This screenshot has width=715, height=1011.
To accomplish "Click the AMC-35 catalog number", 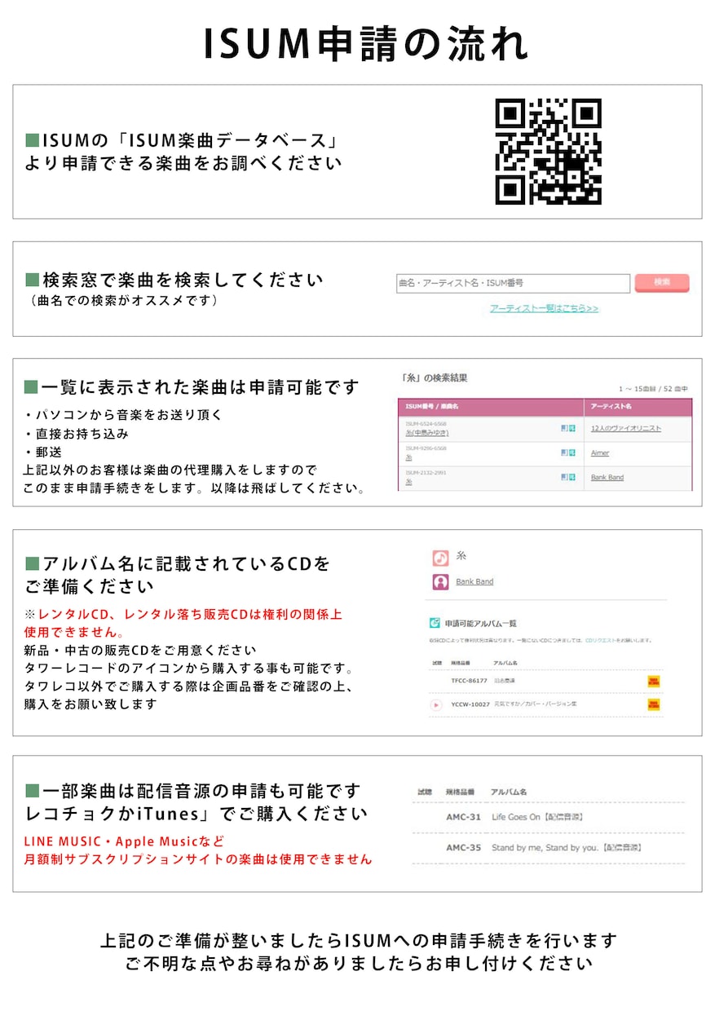I will (x=463, y=848).
